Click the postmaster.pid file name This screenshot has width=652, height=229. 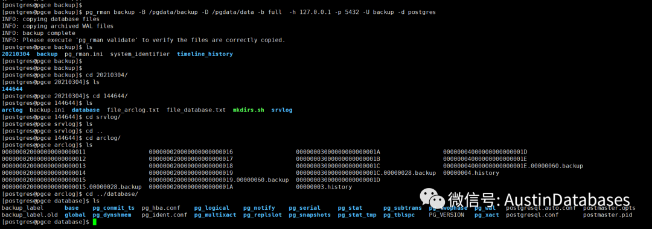(607, 215)
